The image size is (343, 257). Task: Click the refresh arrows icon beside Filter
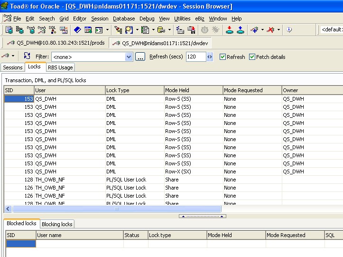coord(27,56)
